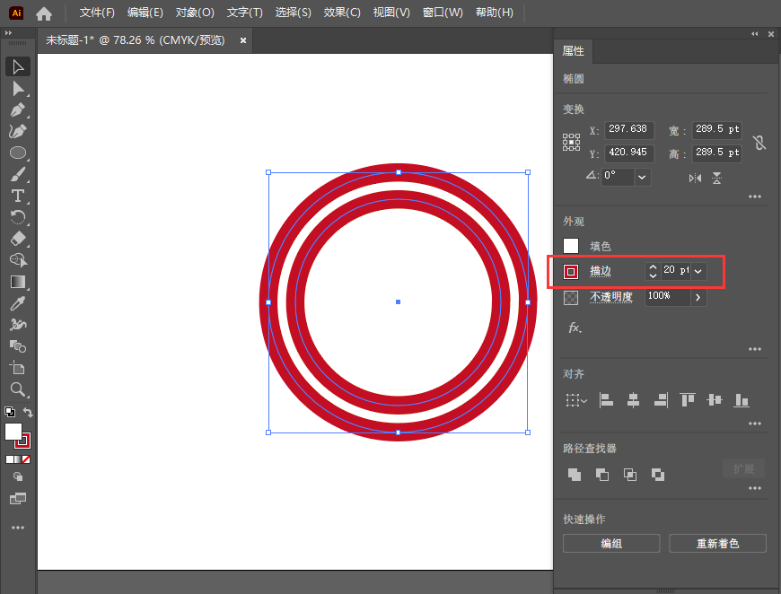Select the Gradient tool
781x594 pixels.
[x=17, y=282]
